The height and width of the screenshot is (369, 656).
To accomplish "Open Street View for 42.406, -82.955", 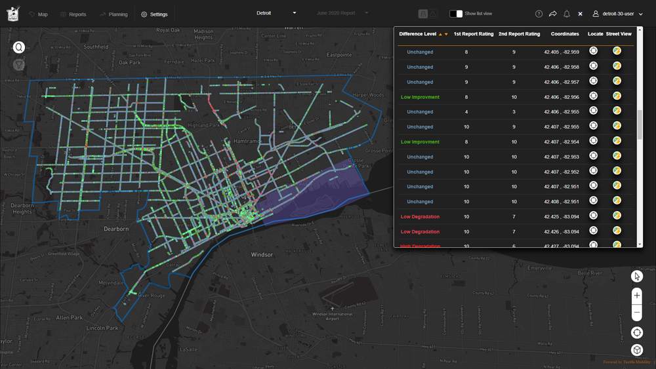I will click(617, 111).
